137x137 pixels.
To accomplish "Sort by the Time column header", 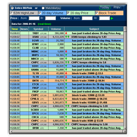I will (15, 29).
